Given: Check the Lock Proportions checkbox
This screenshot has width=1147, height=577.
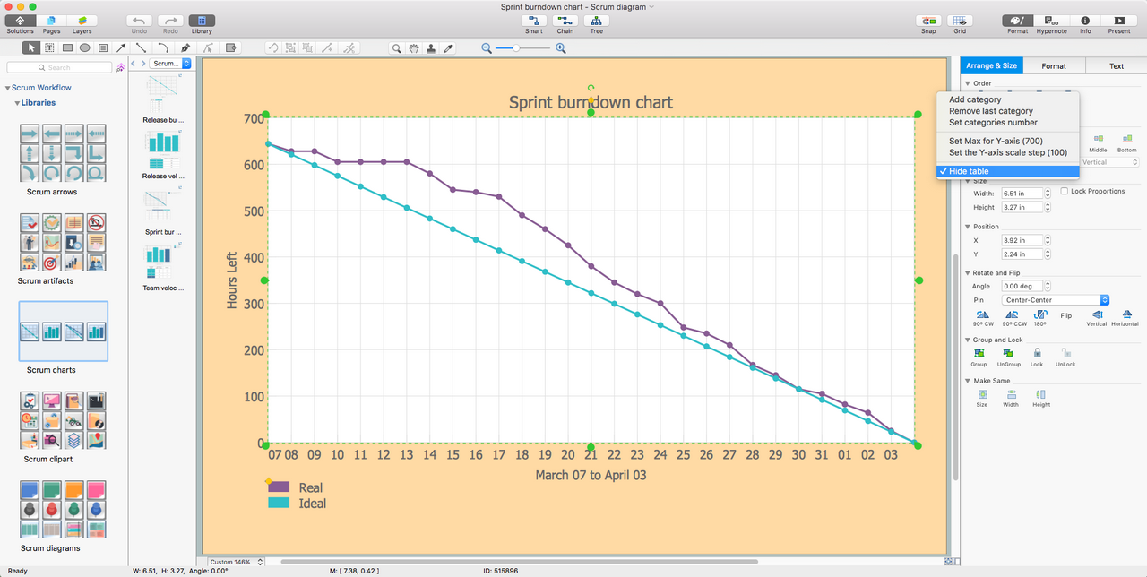Looking at the screenshot, I should click(x=1065, y=192).
